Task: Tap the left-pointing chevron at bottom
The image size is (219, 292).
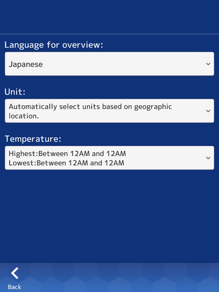Action: [x=14, y=273]
